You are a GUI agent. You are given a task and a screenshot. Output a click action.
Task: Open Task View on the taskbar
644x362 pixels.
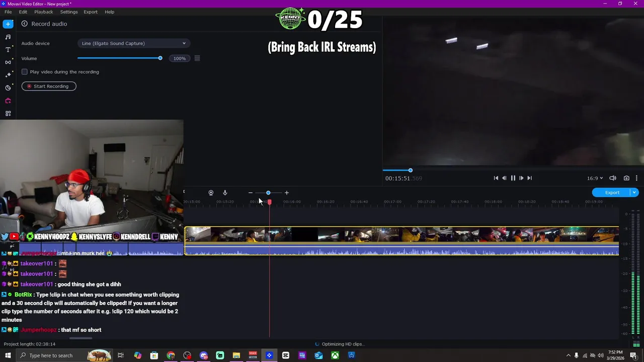[121, 355]
